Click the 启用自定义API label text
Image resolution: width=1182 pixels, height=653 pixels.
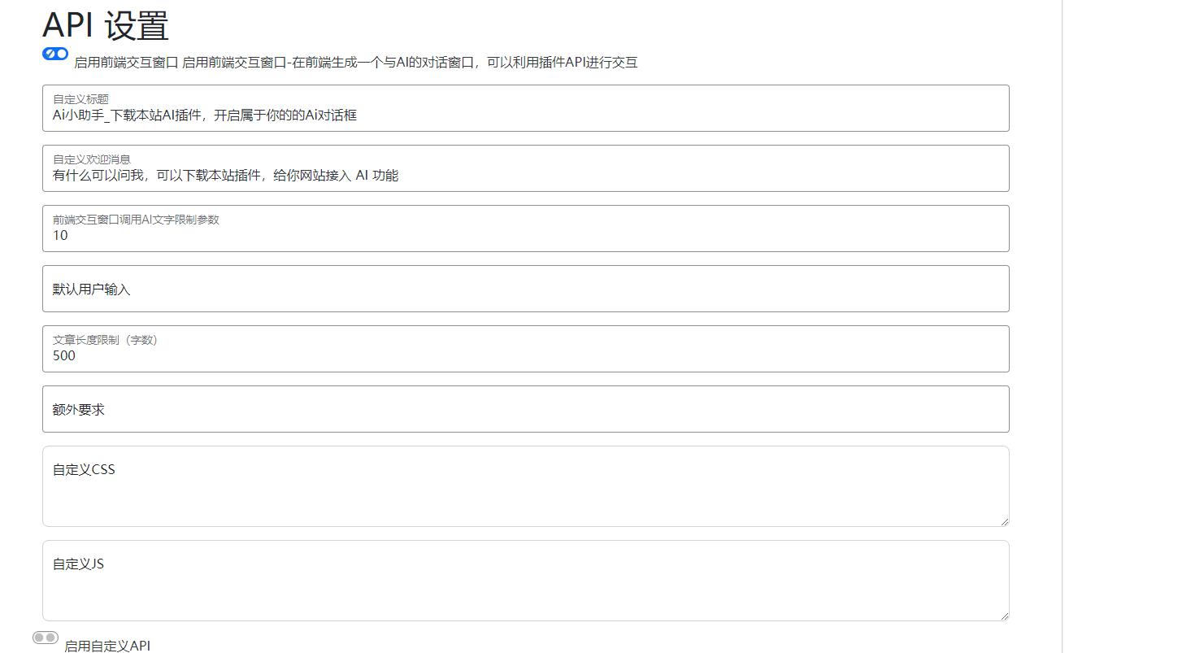point(106,645)
